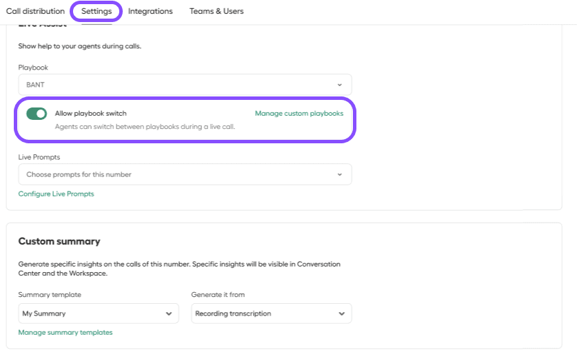This screenshot has width=577, height=361.
Task: Open the Call distribution tab
Action: [35, 11]
